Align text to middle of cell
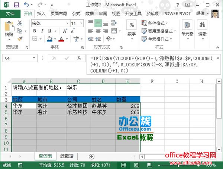 tap(98, 23)
